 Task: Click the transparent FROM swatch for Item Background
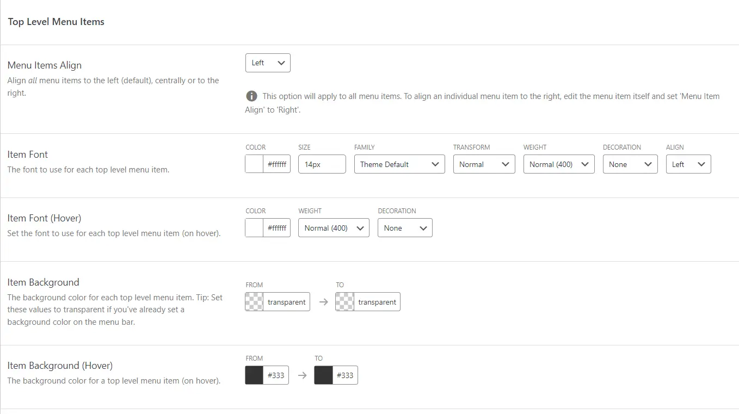255,302
